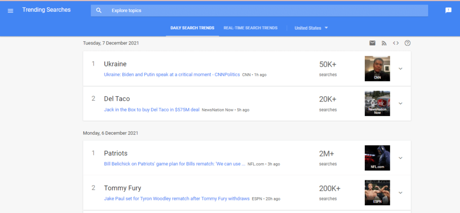Subscribe via the email envelope icon
Viewport: 460px width, 213px height.
(x=372, y=43)
